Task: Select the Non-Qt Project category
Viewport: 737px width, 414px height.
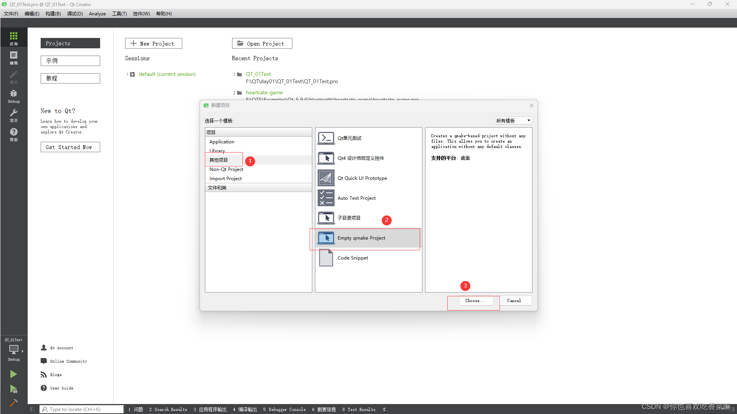Action: click(226, 169)
